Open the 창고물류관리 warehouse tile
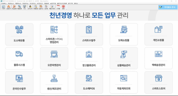Viewport: 178px width, 96px height. [89, 58]
